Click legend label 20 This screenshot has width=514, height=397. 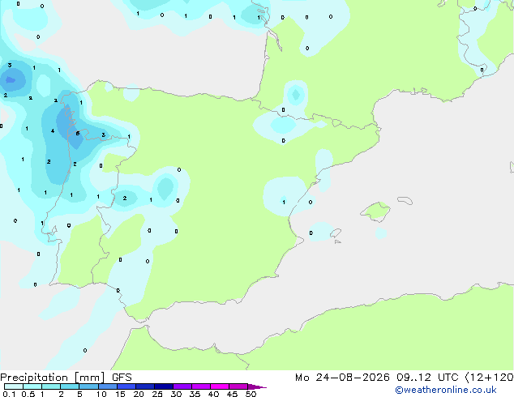[139, 394]
